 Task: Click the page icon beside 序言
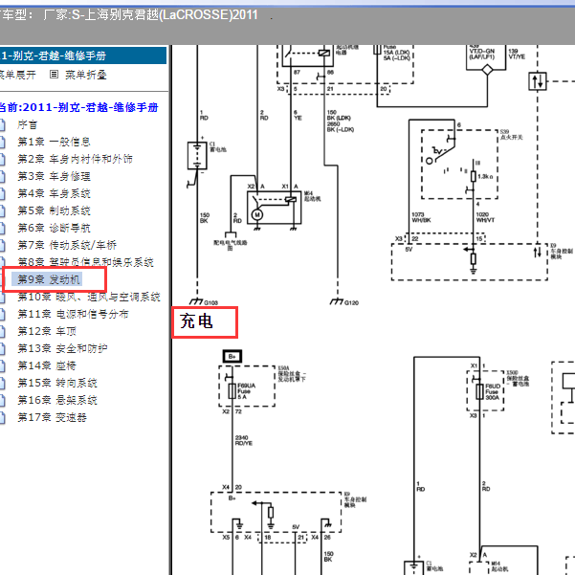pos(2,125)
